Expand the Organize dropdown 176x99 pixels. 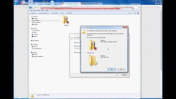(34, 13)
